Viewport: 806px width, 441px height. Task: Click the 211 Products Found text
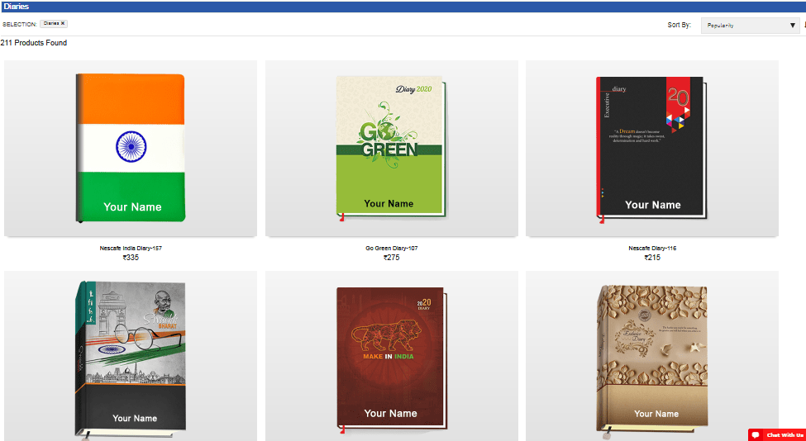pyautogui.click(x=34, y=43)
